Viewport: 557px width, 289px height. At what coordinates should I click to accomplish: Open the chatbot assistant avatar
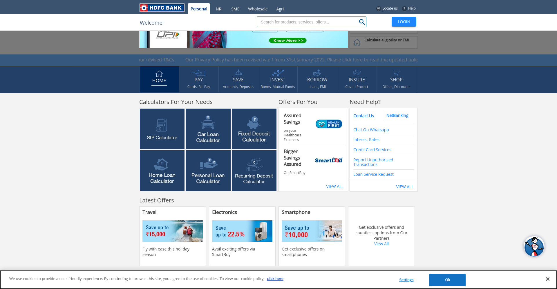534,246
